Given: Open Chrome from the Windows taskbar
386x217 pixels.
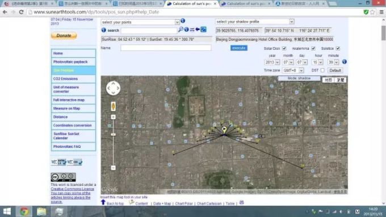Looking at the screenshot, I should pyautogui.click(x=24, y=211).
